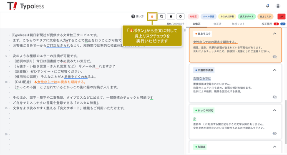The width and height of the screenshot is (287, 155).
Task: Switch to the 未修正 tab
Action: pos(196,24)
